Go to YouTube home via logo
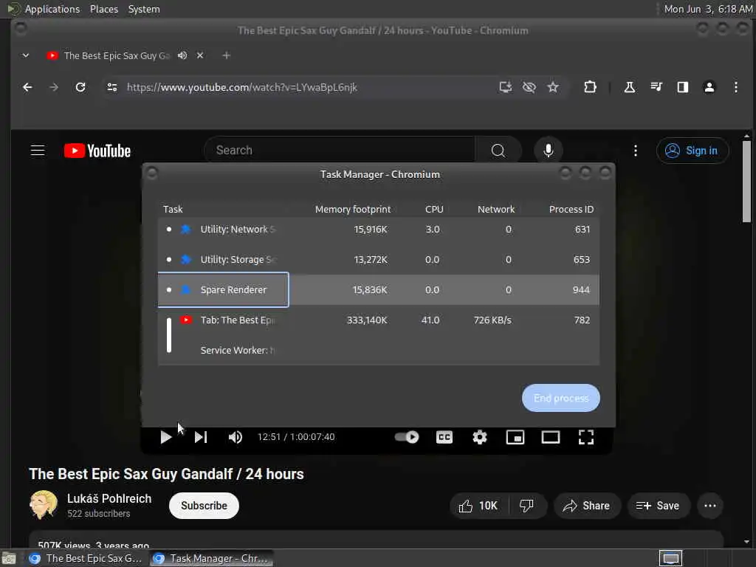 click(97, 151)
